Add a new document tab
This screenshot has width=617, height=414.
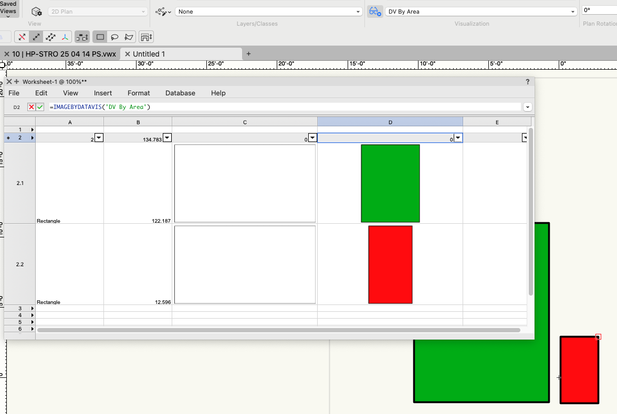point(248,54)
